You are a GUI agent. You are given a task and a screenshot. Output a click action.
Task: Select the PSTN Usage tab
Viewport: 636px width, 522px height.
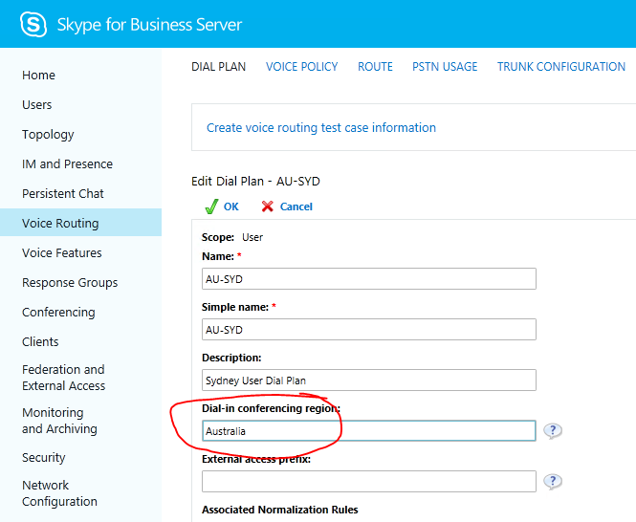pos(445,67)
